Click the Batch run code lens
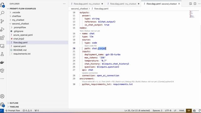The image size is (201, 113). pos(120,82)
